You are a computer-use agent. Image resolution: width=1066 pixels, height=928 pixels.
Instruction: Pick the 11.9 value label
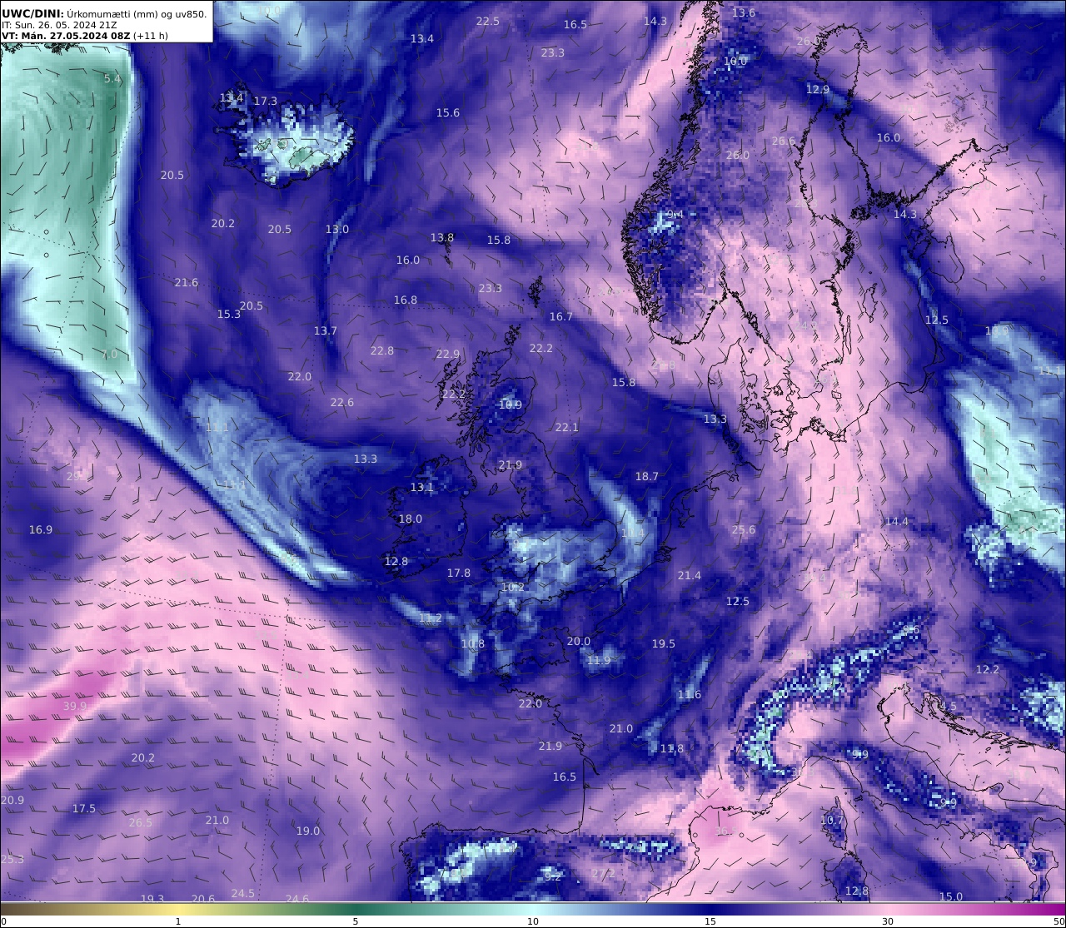coord(599,660)
